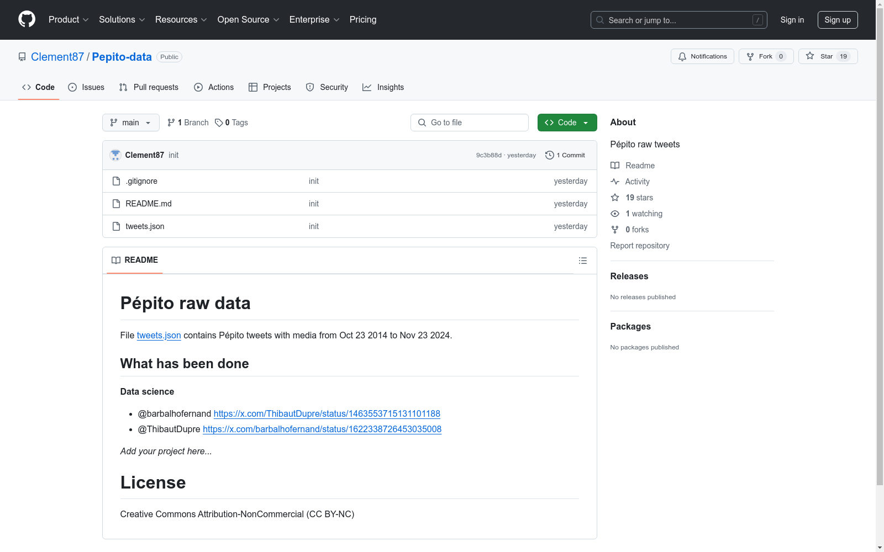This screenshot has width=884, height=552.
Task: Click the Issues circle icon
Action: pyautogui.click(x=72, y=87)
